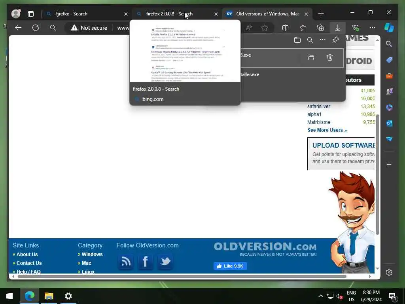Click the page horizontal scrollbar thumb
The image size is (405, 304).
point(182,277)
